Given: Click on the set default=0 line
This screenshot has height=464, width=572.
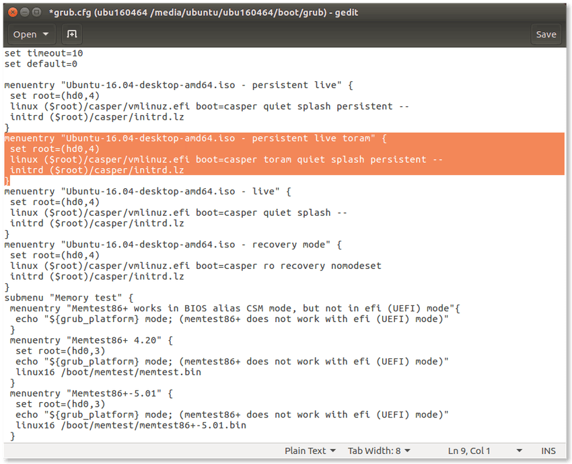Looking at the screenshot, I should [41, 64].
